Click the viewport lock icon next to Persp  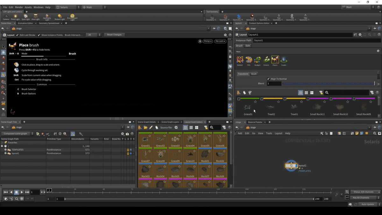200,41
